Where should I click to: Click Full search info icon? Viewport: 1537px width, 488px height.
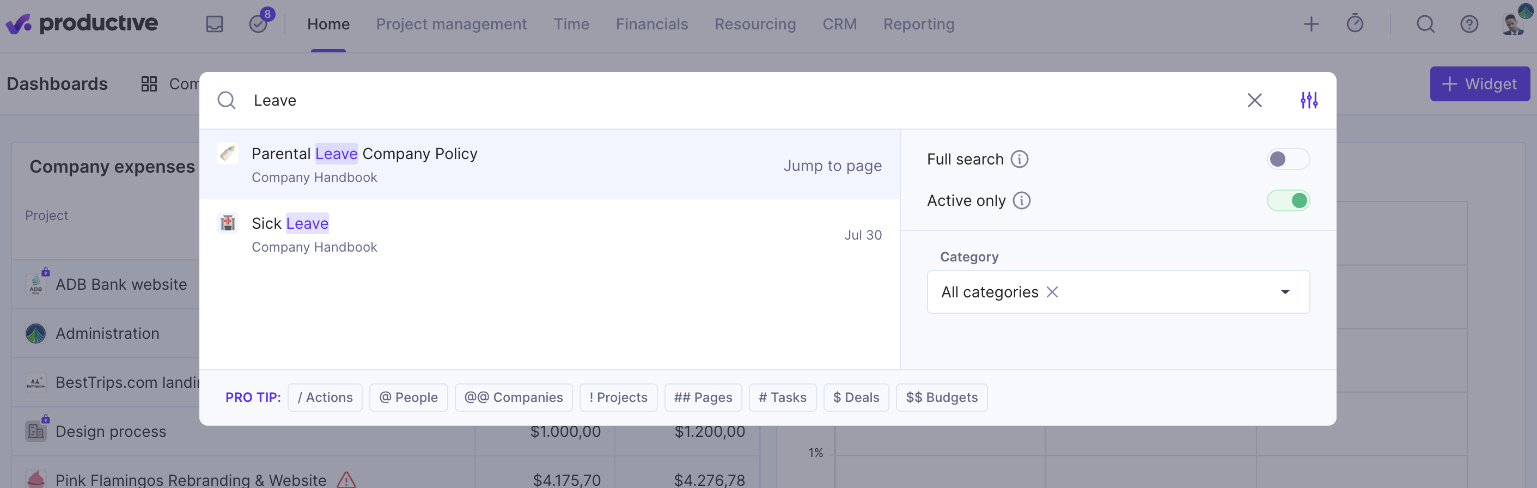coord(1020,159)
